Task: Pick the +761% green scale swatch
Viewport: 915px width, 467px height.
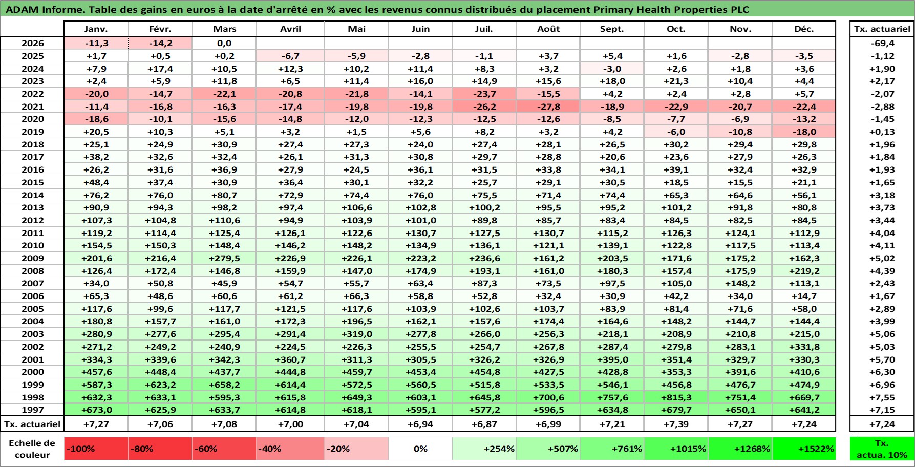Action: coord(612,449)
